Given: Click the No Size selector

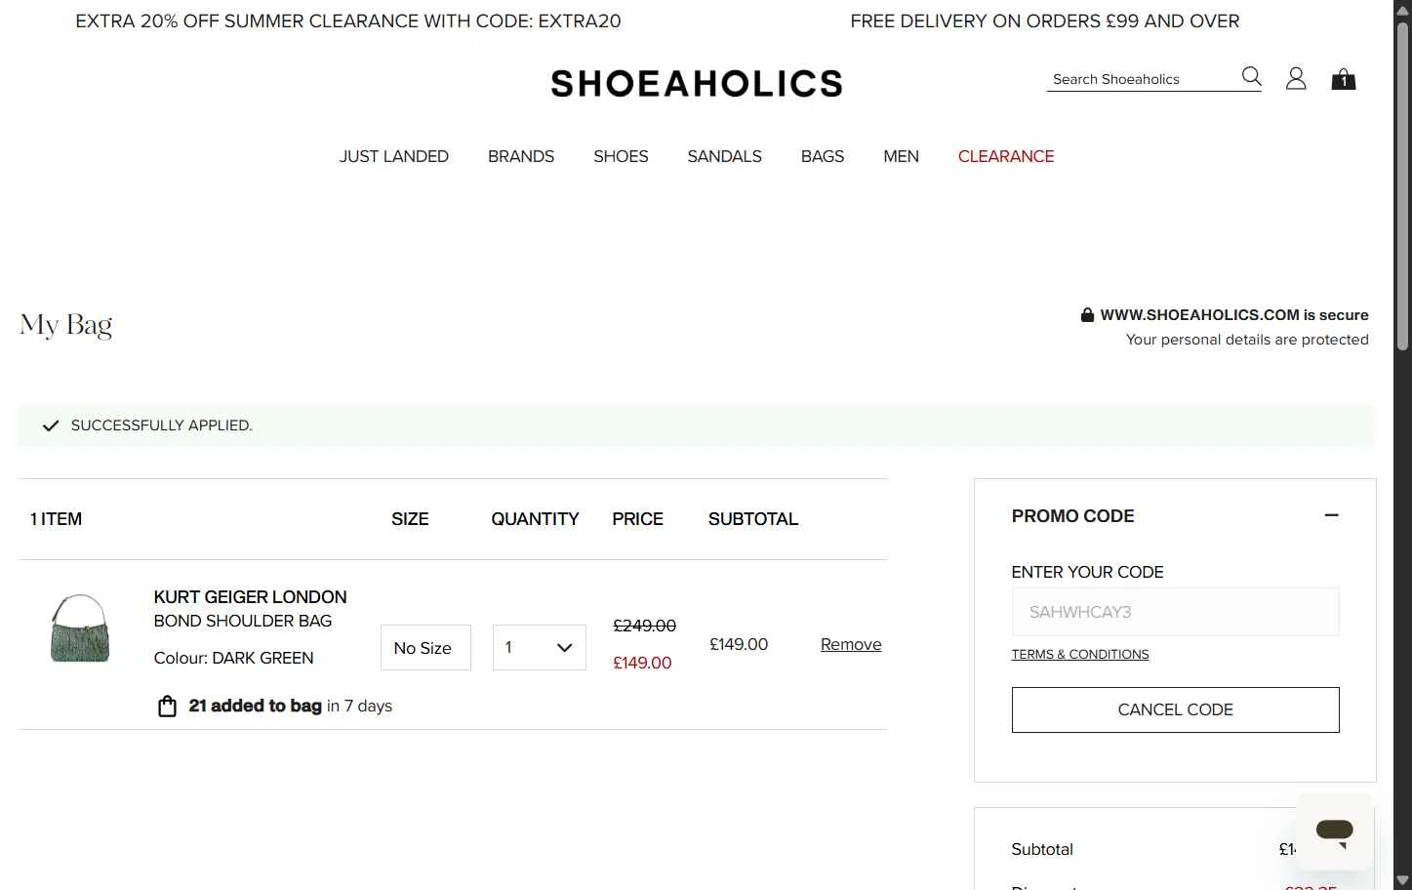Looking at the screenshot, I should point(425,648).
